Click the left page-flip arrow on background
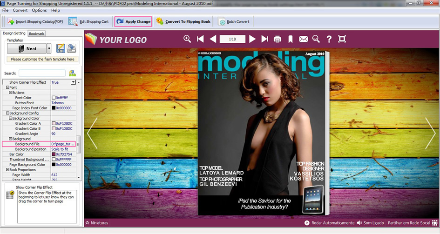 (x=92, y=134)
